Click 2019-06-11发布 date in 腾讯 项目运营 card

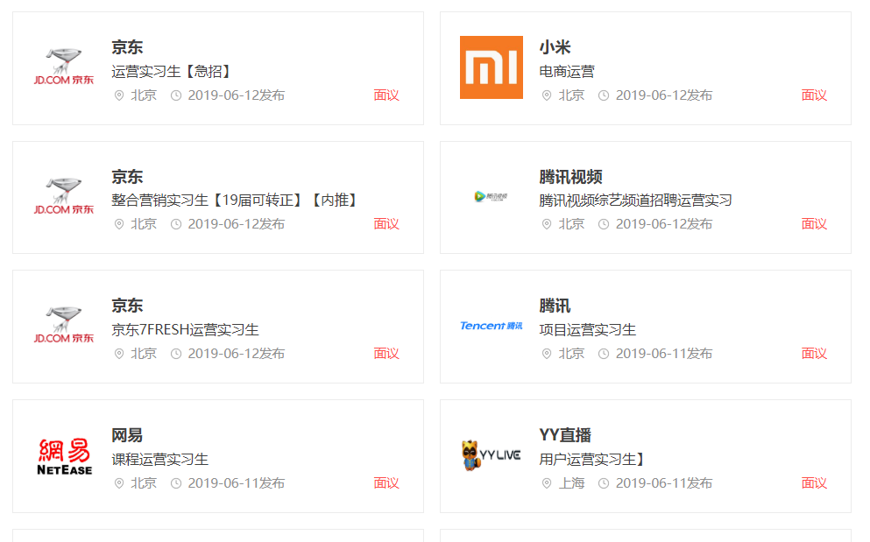point(664,354)
